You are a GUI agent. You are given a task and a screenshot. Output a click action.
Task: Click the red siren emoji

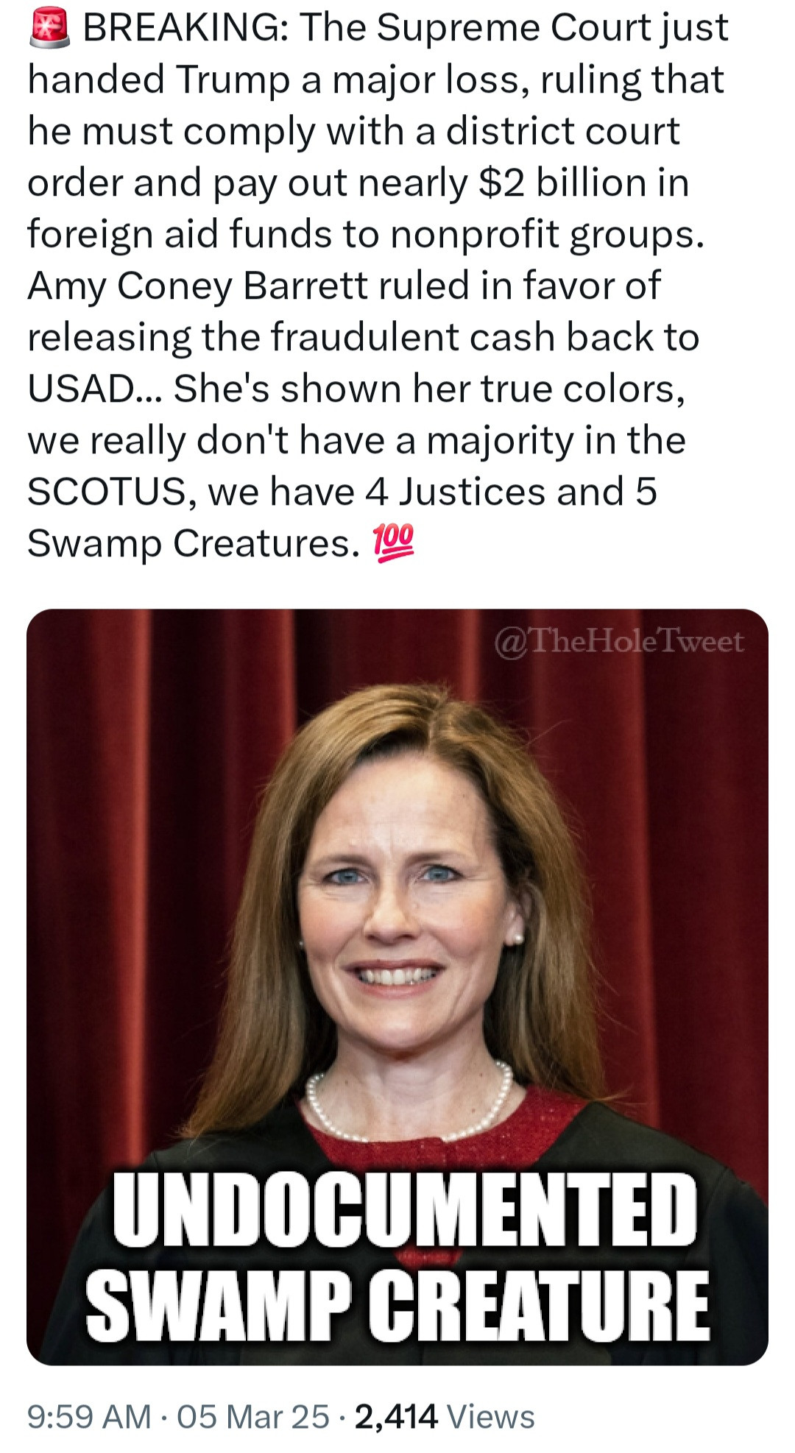49,29
